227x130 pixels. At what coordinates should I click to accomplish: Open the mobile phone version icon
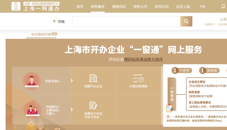click(x=223, y=6)
